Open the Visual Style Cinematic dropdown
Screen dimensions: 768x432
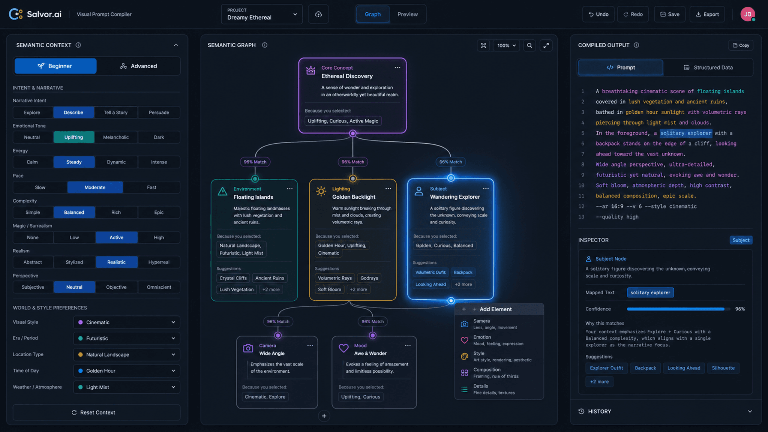point(127,322)
